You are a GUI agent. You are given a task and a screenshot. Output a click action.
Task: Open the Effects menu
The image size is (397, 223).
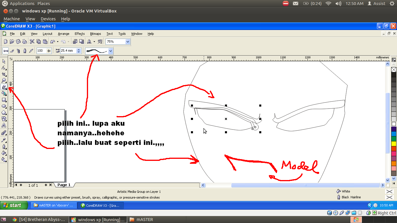pos(80,34)
